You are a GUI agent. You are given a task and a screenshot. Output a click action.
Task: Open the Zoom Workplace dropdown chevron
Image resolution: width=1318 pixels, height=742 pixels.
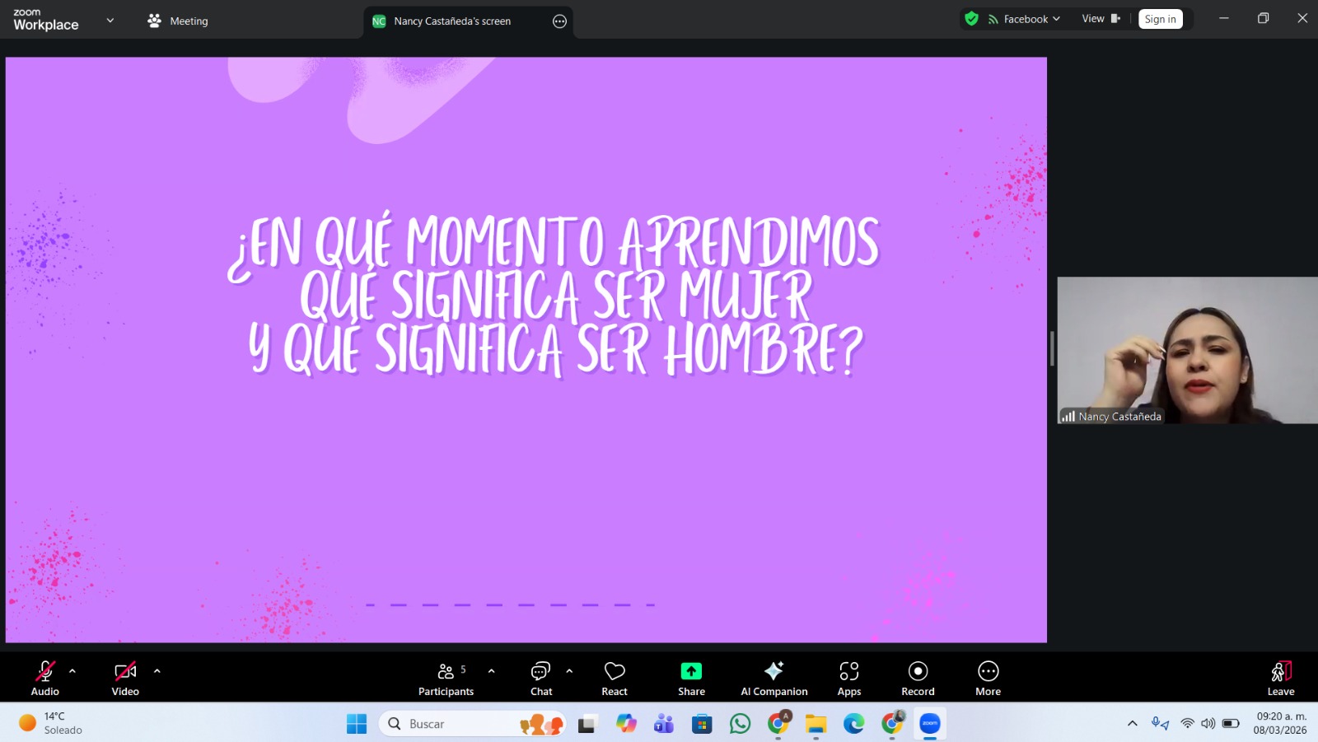tap(110, 21)
